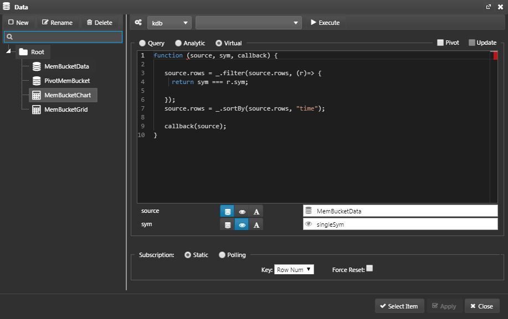Open the Key Row Num dropdown
Screen dimensions: 508x319
294,270
